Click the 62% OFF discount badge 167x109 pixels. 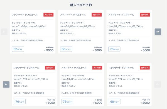[18, 49]
